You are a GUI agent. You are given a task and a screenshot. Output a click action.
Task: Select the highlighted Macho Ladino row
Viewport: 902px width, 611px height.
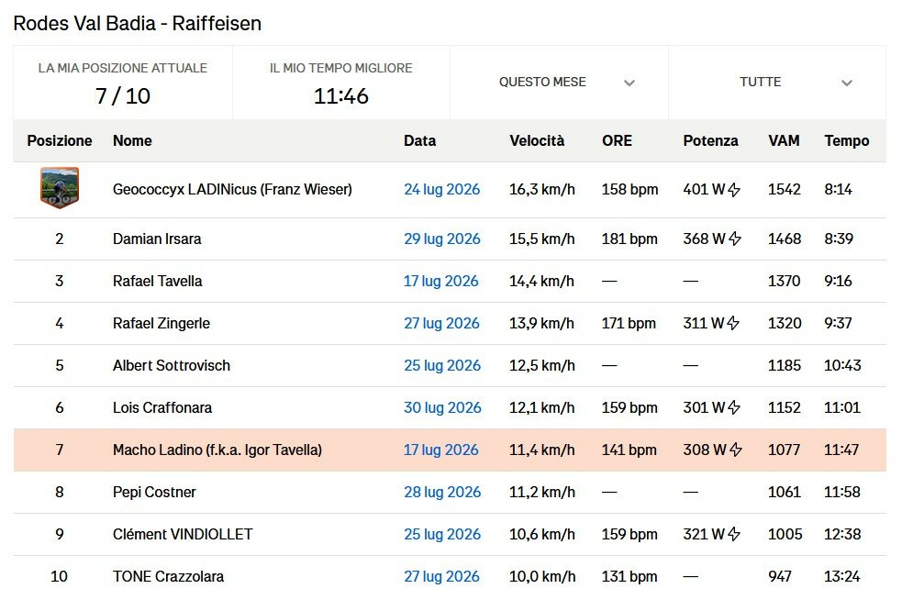450,450
